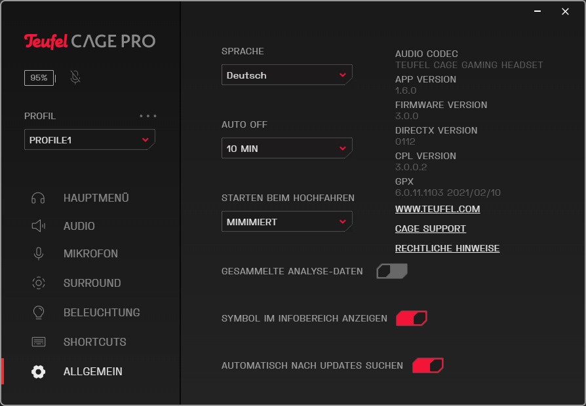Click the microphone icon beside Mikrofon
This screenshot has height=406, width=586.
[x=38, y=254]
